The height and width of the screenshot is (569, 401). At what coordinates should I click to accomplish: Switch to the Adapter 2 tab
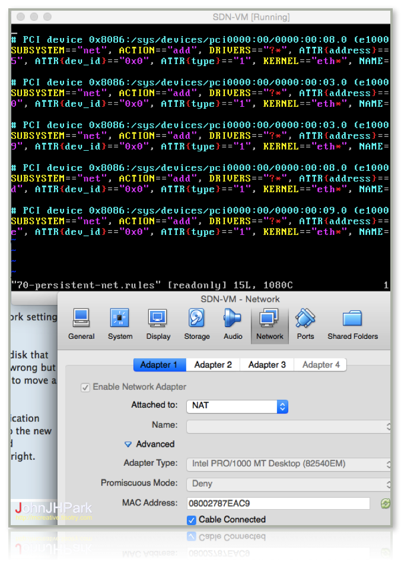pyautogui.click(x=213, y=365)
